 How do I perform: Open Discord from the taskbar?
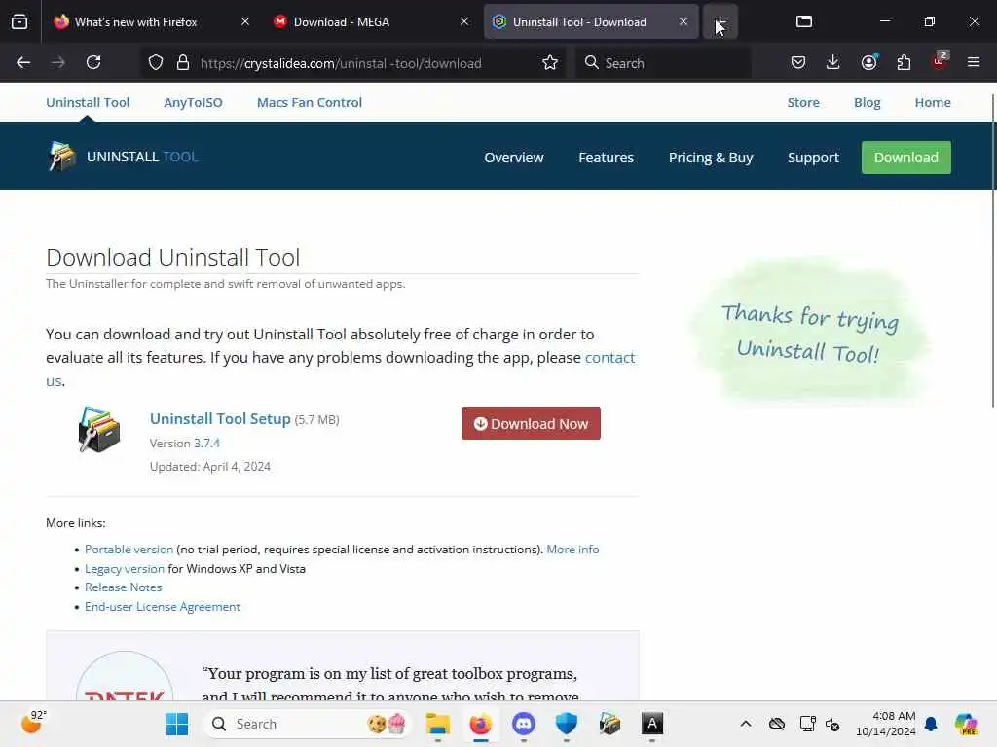coord(523,724)
